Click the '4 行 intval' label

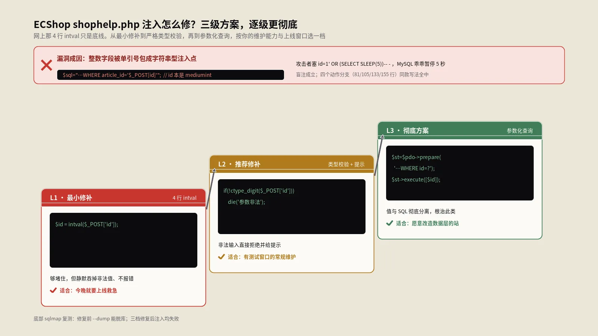click(185, 198)
